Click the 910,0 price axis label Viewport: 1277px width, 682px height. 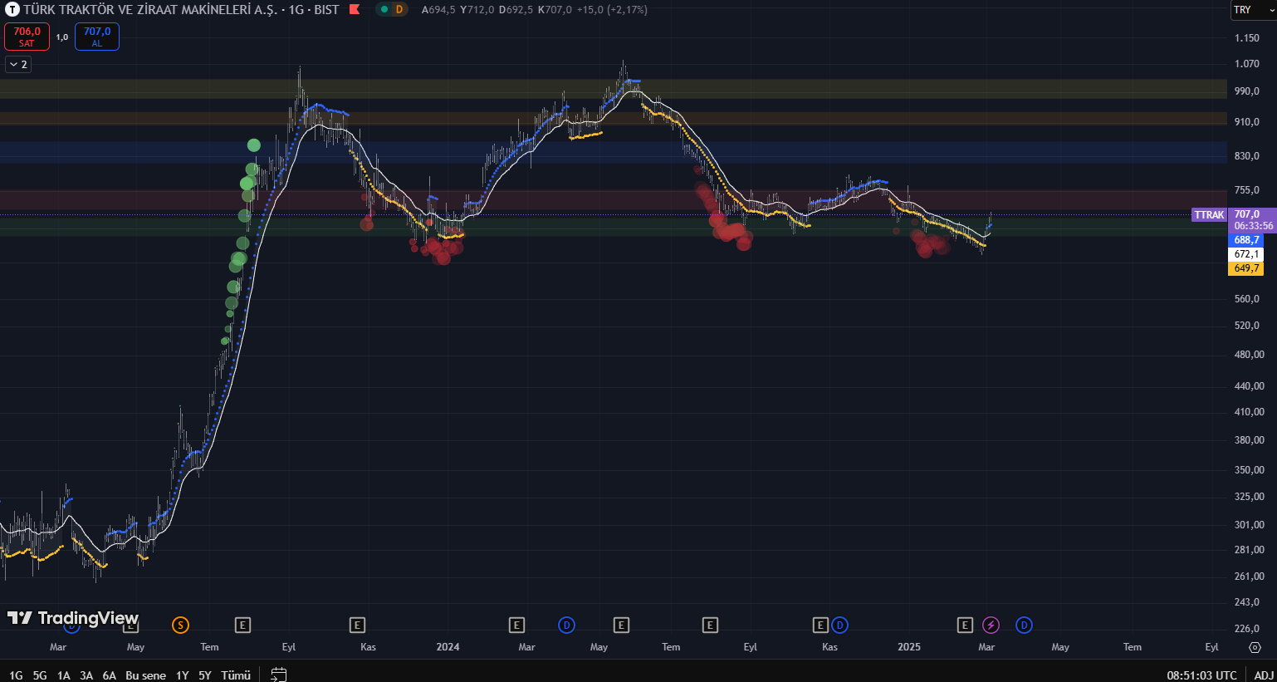pos(1247,122)
